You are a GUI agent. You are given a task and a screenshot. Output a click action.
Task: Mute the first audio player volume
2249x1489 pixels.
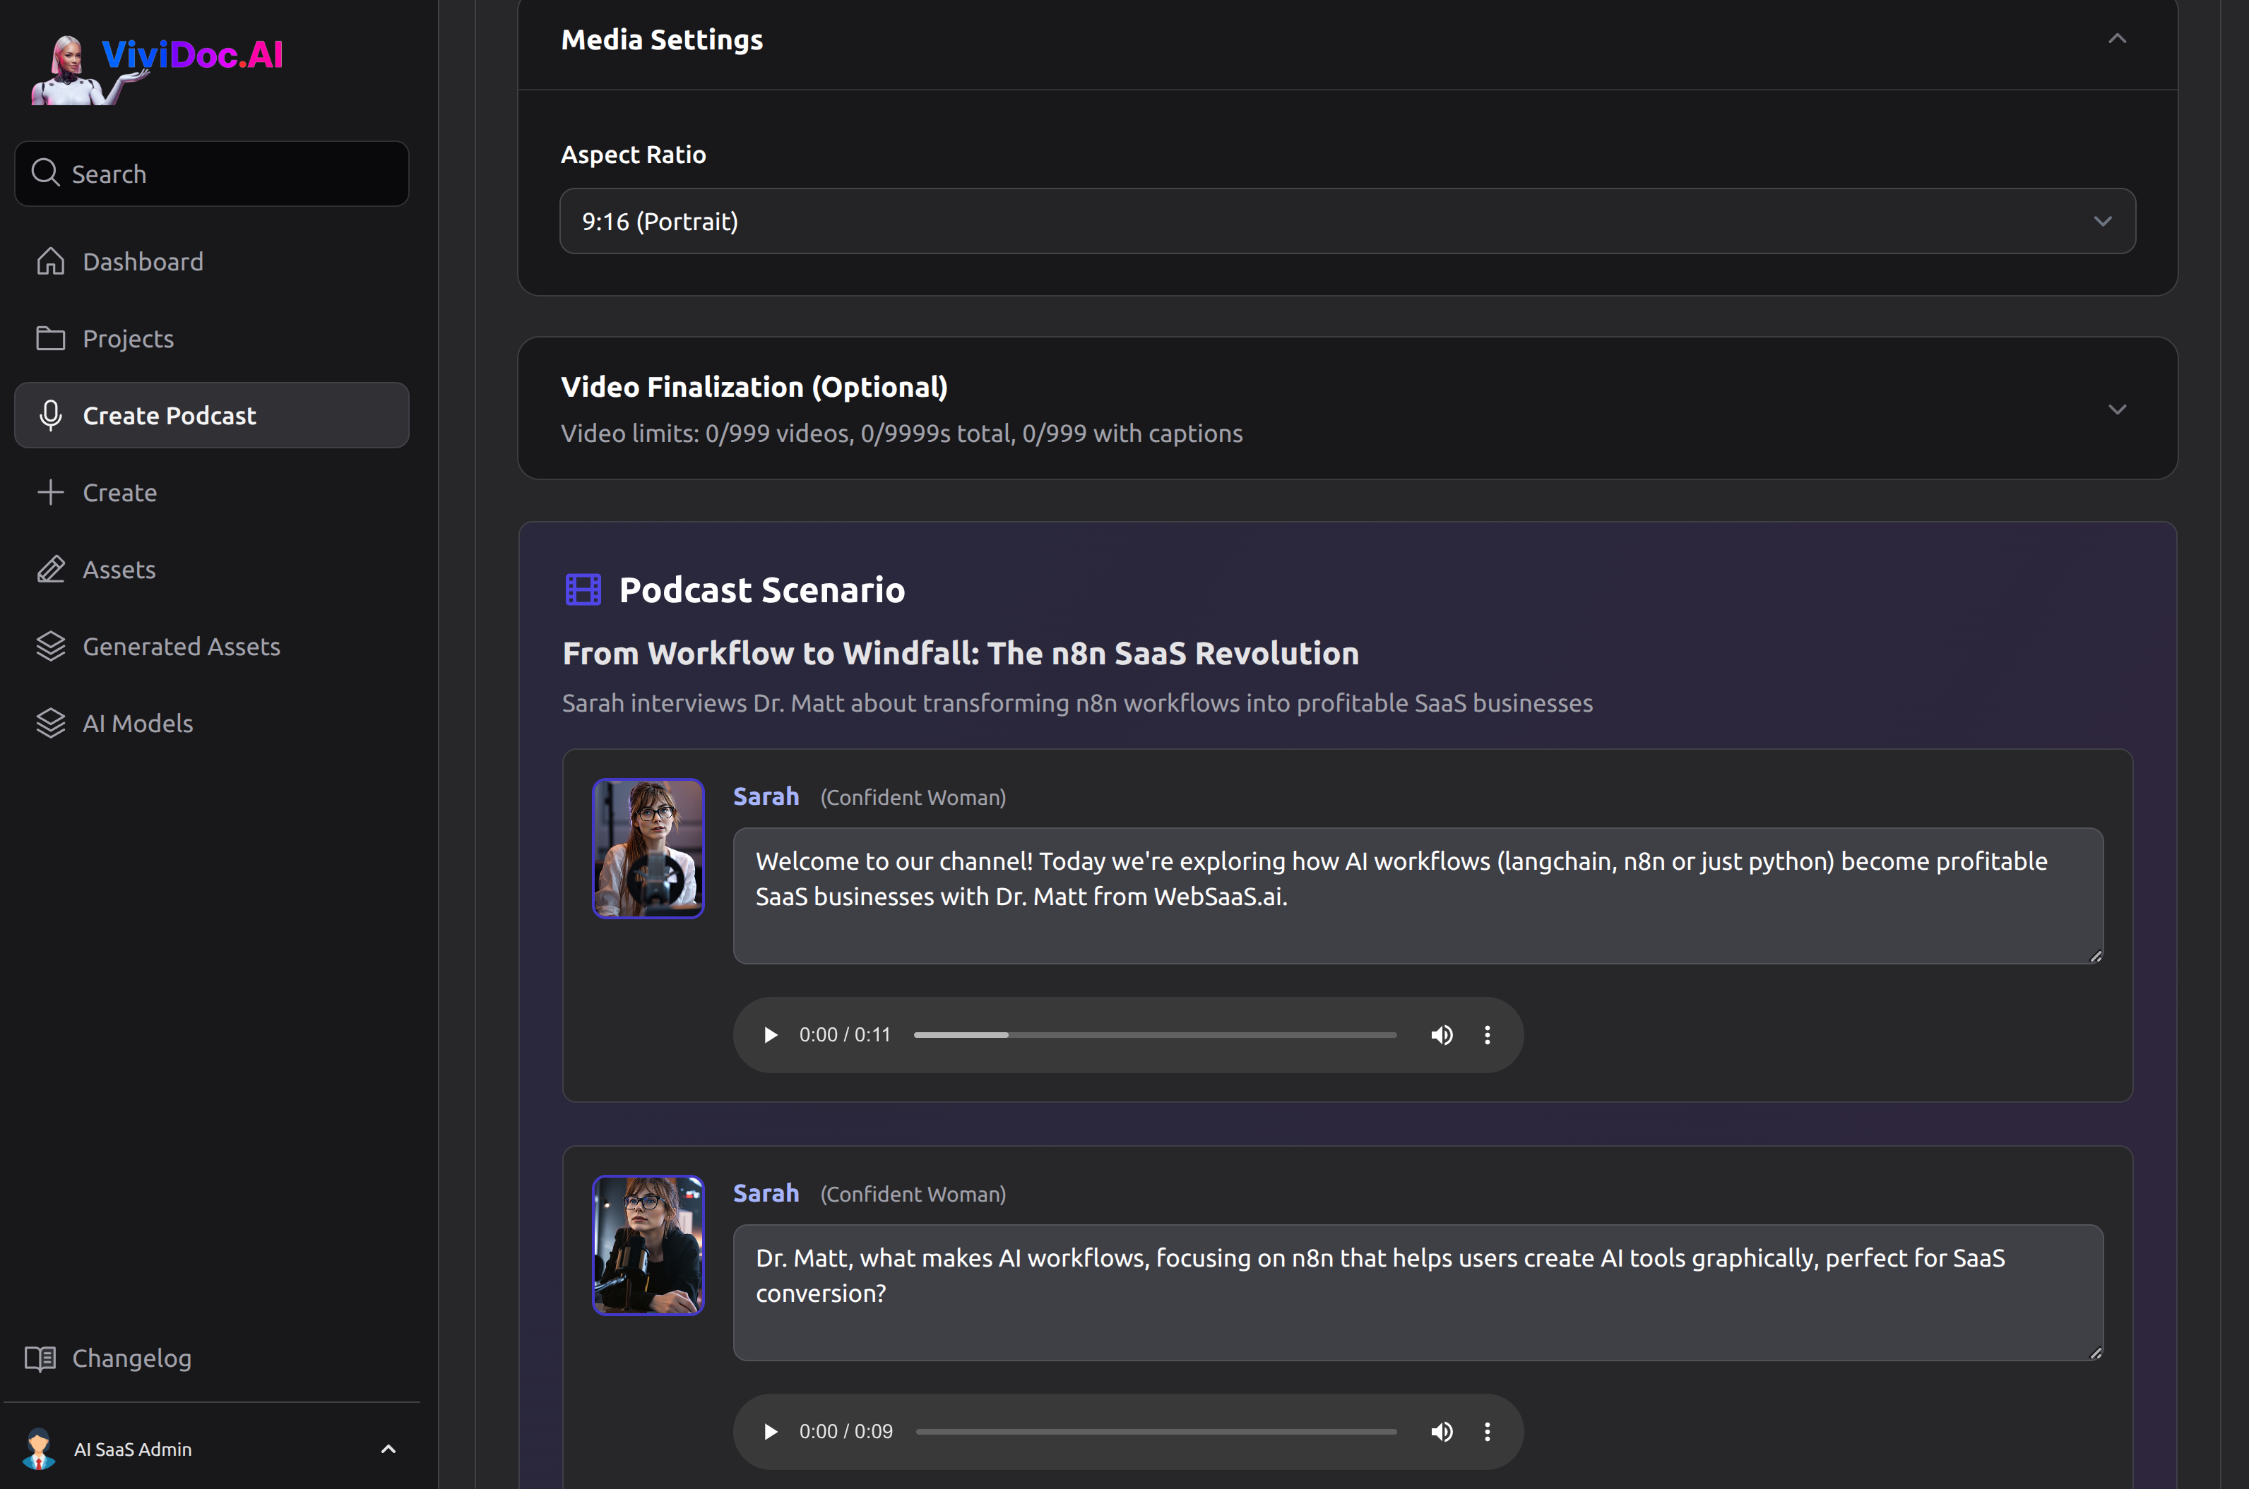pos(1442,1034)
